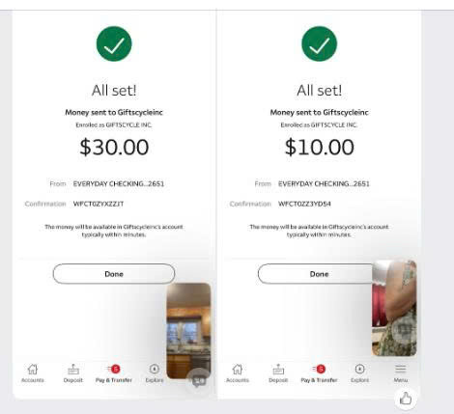Open the hamburger Menu in right screenshot

pyautogui.click(x=401, y=373)
